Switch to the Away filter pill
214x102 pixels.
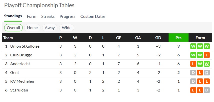pos(50,28)
